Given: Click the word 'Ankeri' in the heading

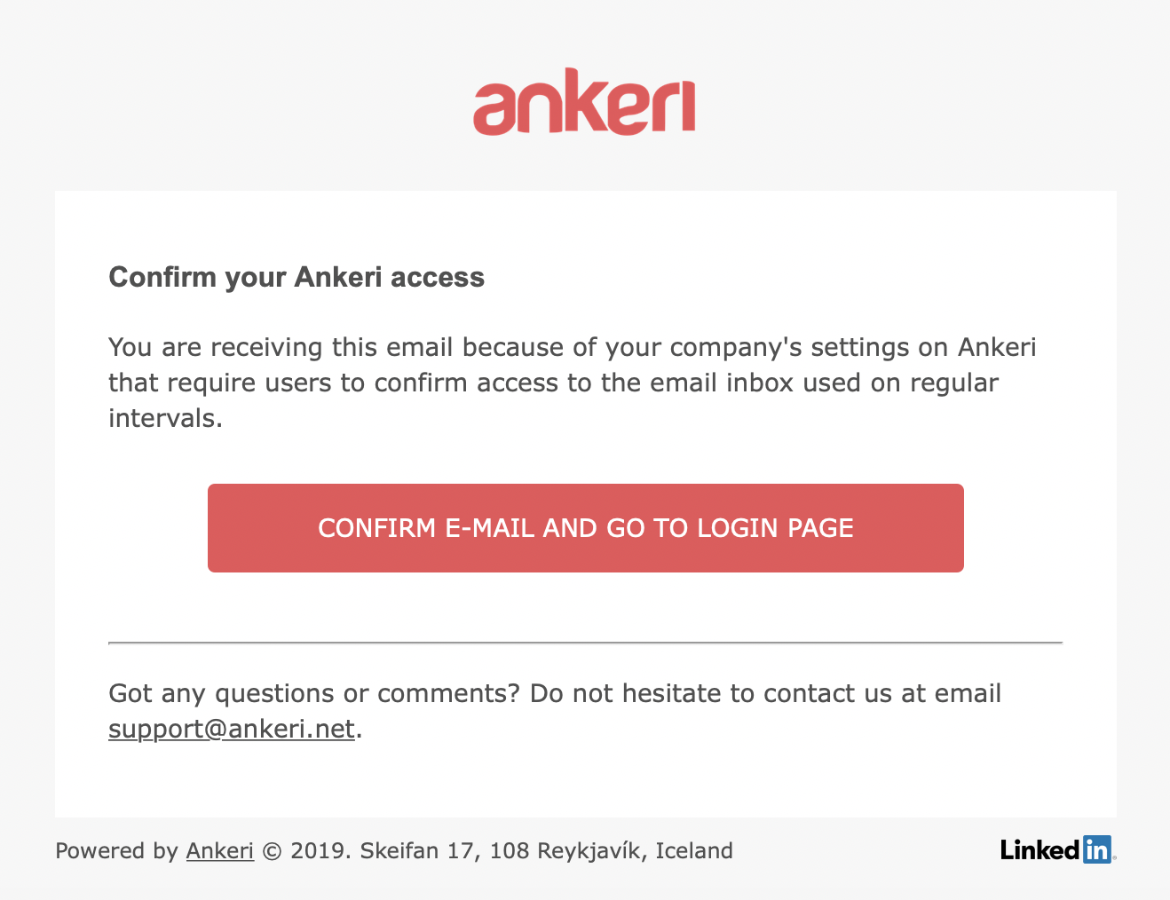Looking at the screenshot, I should tap(338, 277).
